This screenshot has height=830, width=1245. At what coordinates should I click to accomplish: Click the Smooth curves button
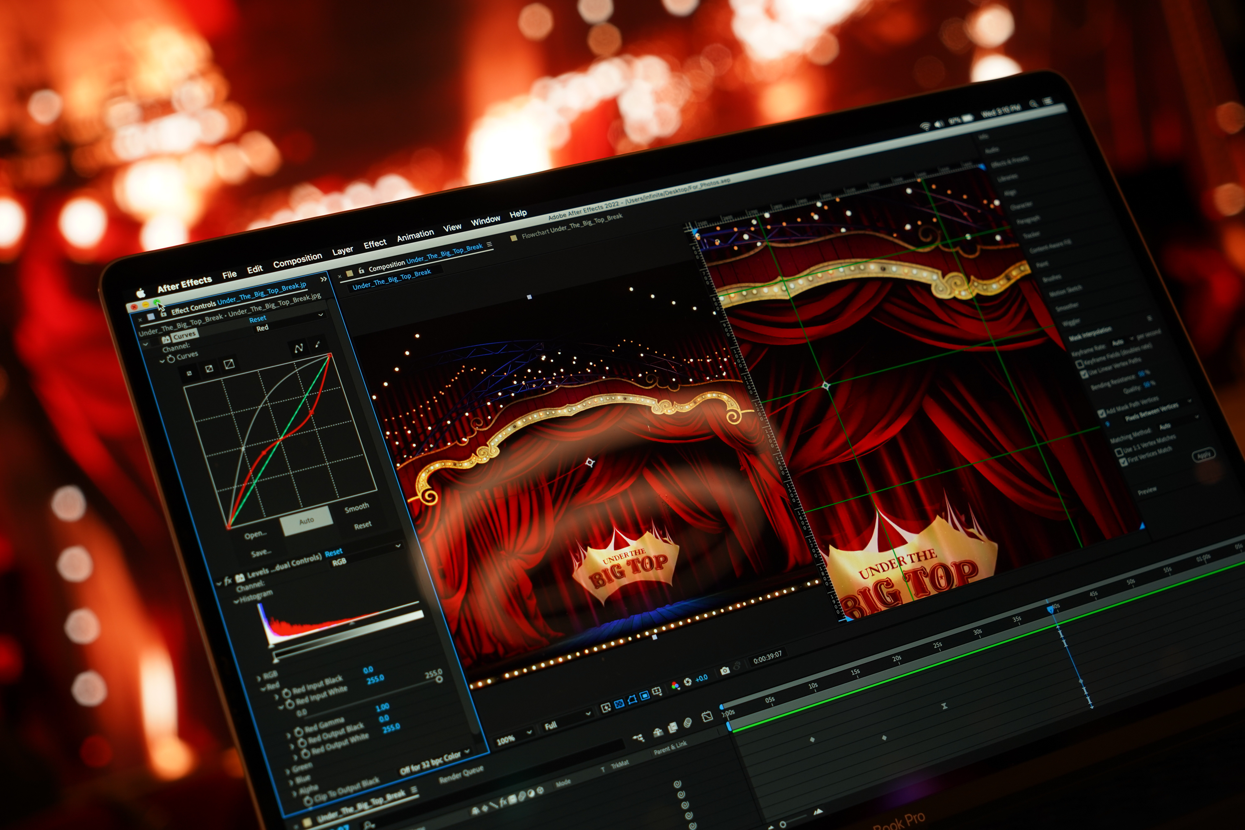[x=357, y=507]
